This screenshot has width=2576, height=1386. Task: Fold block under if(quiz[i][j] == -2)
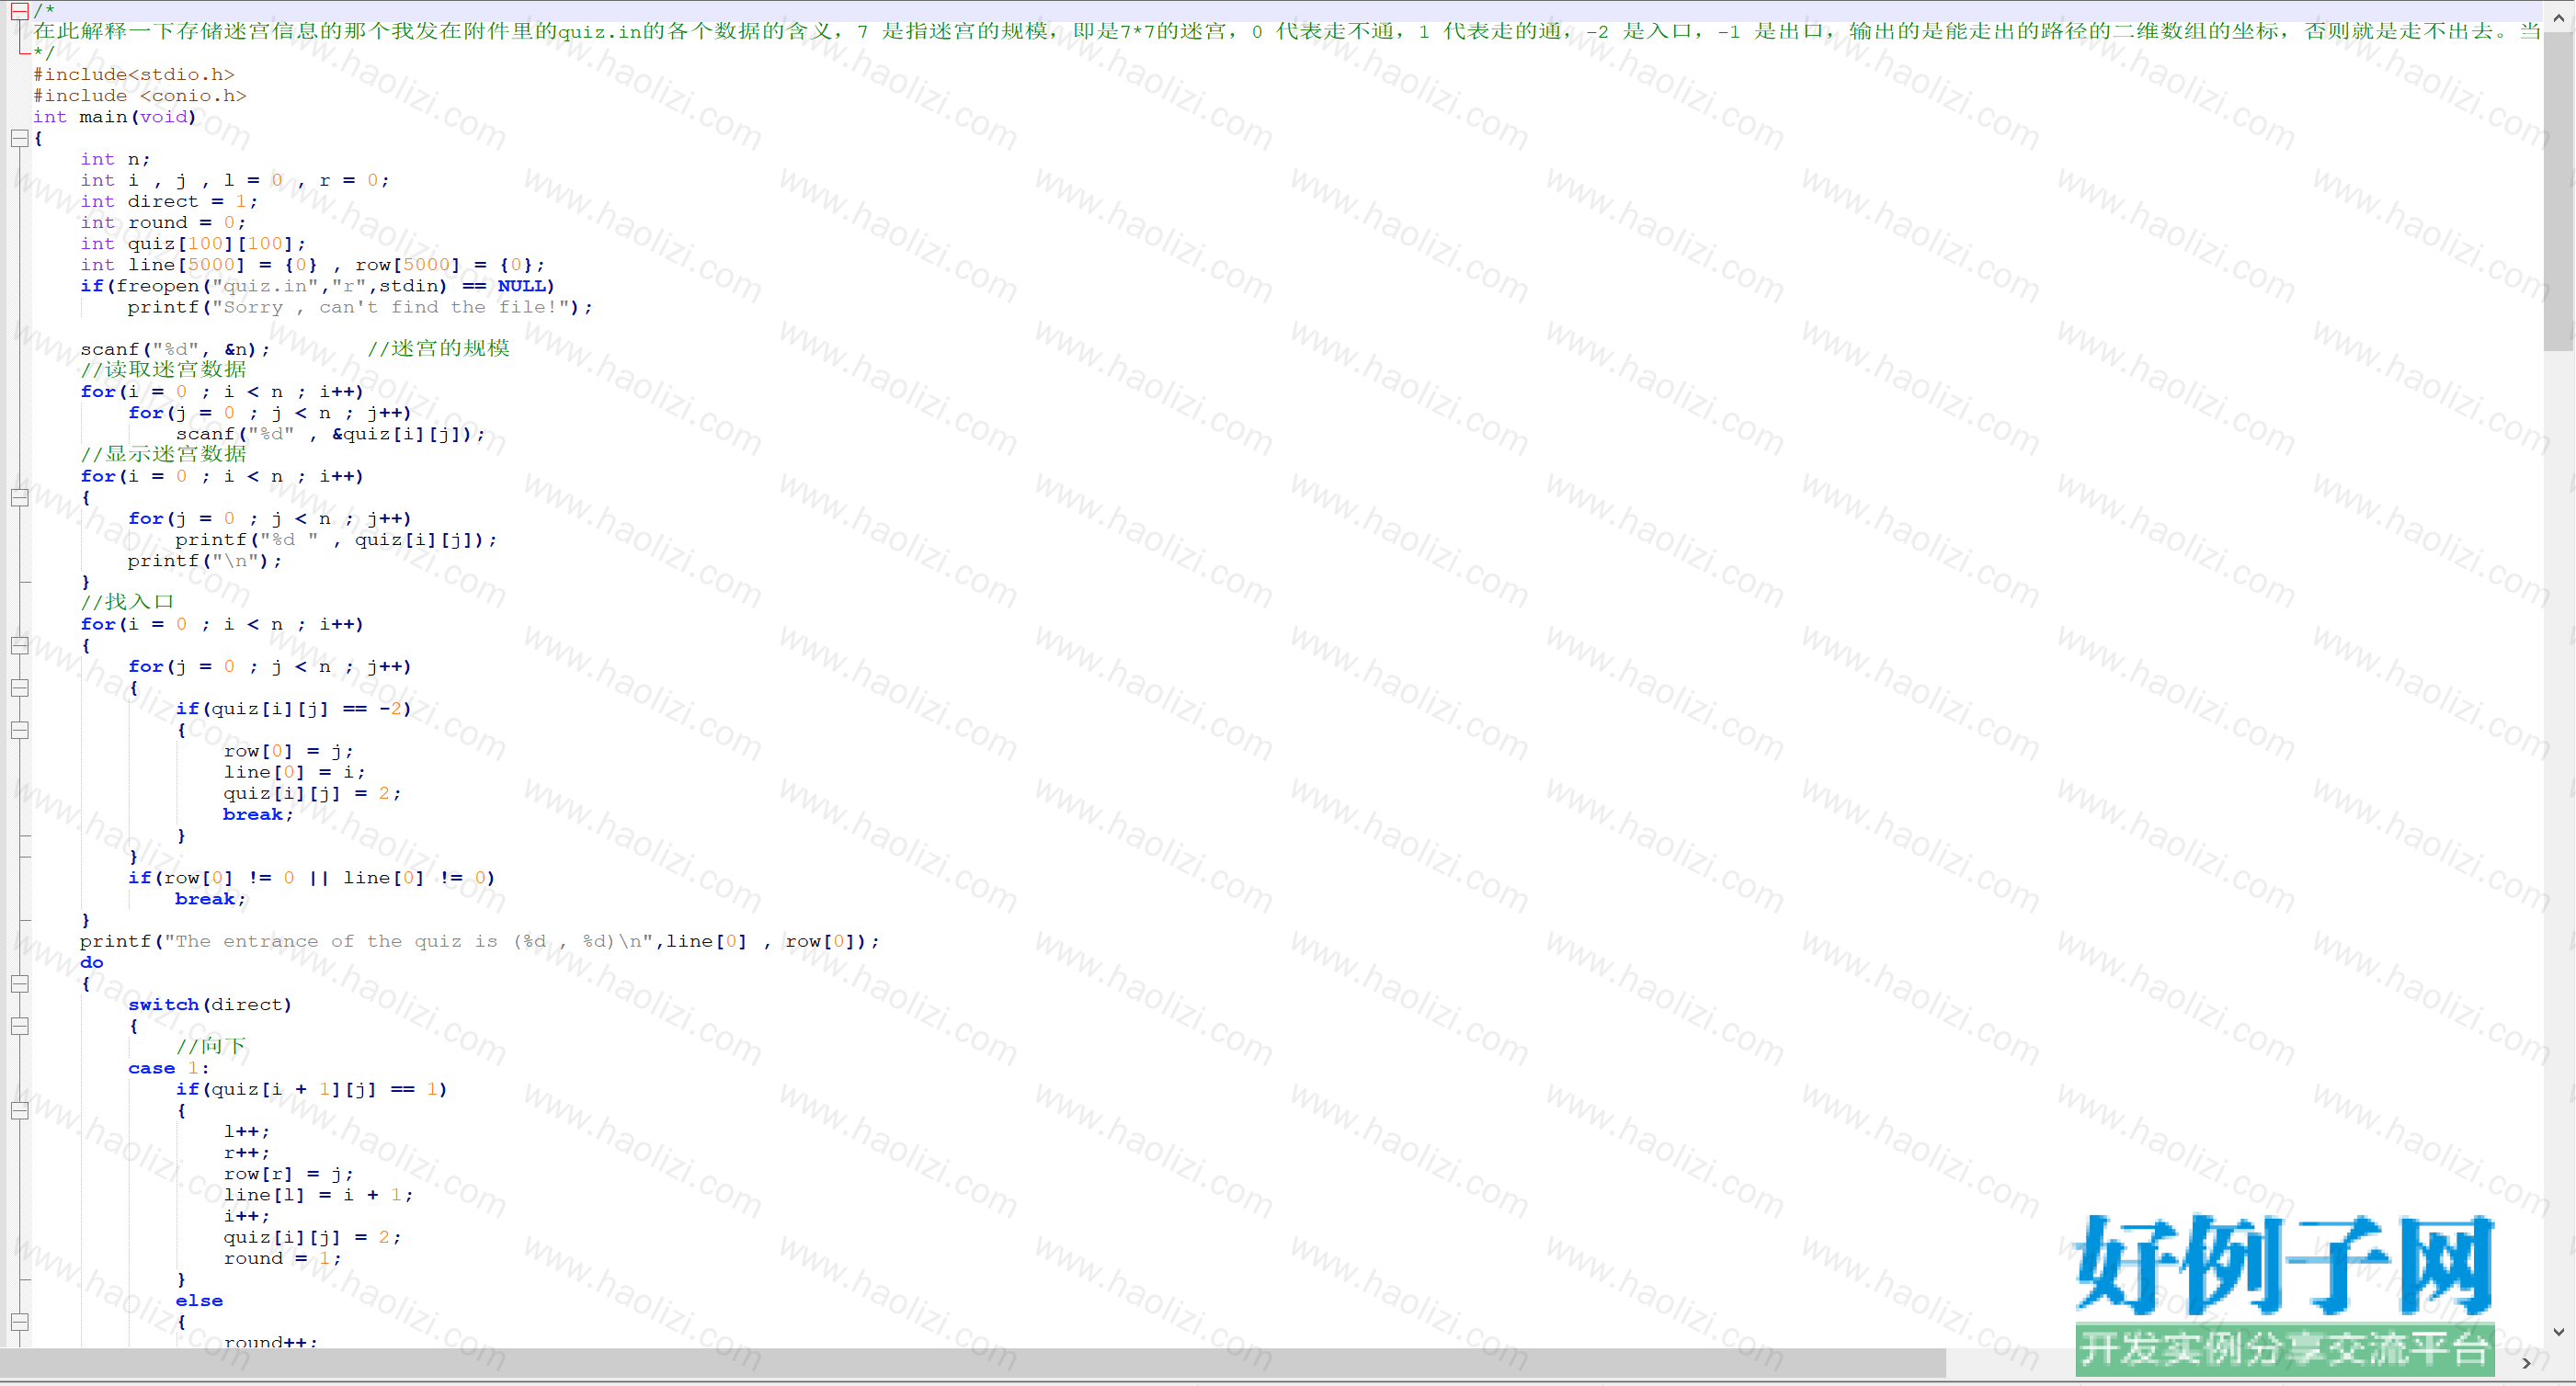(x=19, y=730)
